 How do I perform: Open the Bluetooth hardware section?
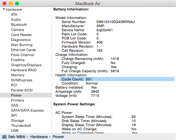pyautogui.click(x=19, y=25)
